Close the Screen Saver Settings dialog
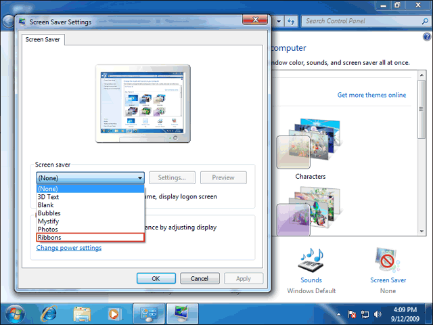The width and height of the screenshot is (433, 325). click(255, 20)
